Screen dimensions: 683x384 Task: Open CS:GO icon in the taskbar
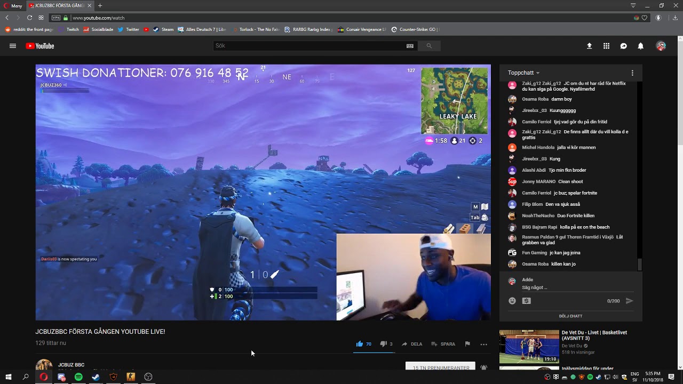pos(131,377)
